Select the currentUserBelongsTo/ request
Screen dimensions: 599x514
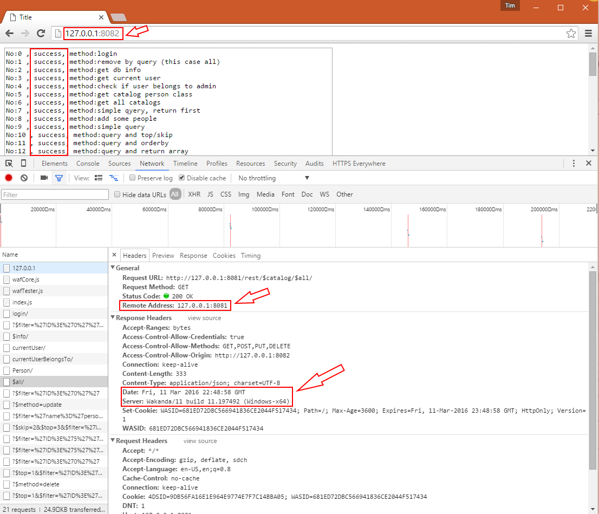click(x=54, y=359)
